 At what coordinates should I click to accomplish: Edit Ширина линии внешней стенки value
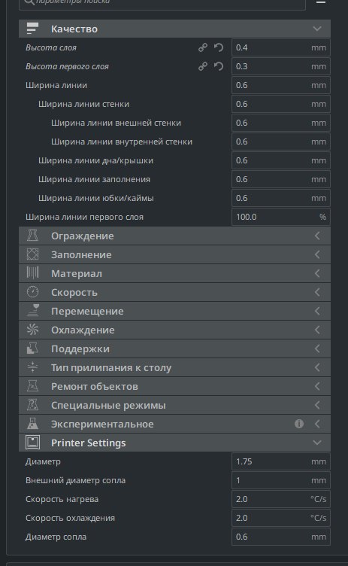pyautogui.click(x=280, y=123)
